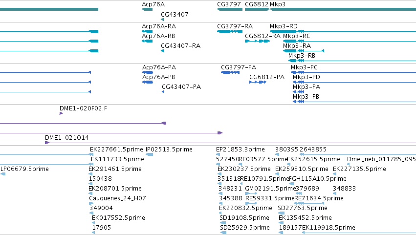
Task: Select the CG43407 gene label
Action: pos(175,14)
